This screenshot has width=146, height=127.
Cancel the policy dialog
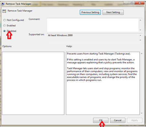pyautogui.click(x=118, y=120)
